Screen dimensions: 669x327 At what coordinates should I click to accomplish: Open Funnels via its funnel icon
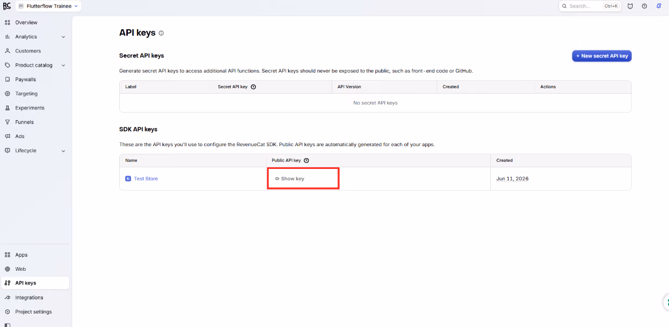[8, 122]
